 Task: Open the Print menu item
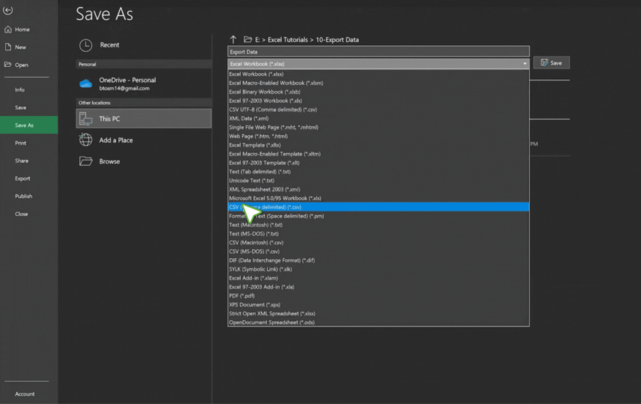(20, 143)
